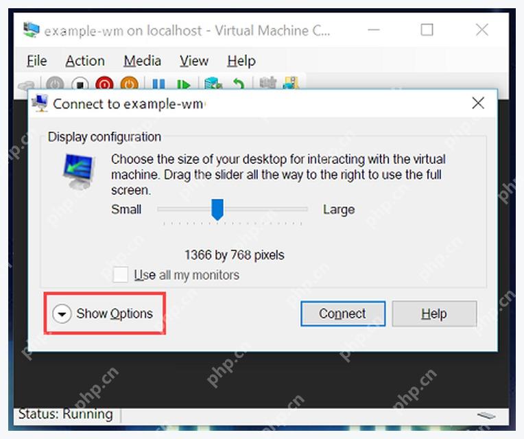Screen dimensions: 524x439
Task: Click the Ctrl+Alt+Delete toolbar icon
Action: (x=26, y=85)
